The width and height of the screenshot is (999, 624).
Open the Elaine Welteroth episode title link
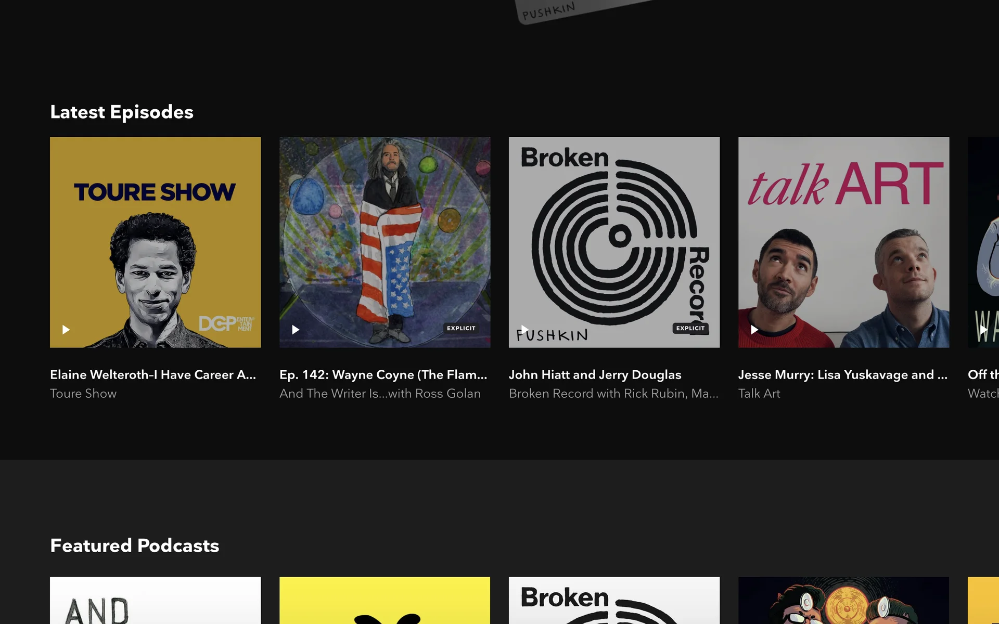(x=153, y=375)
